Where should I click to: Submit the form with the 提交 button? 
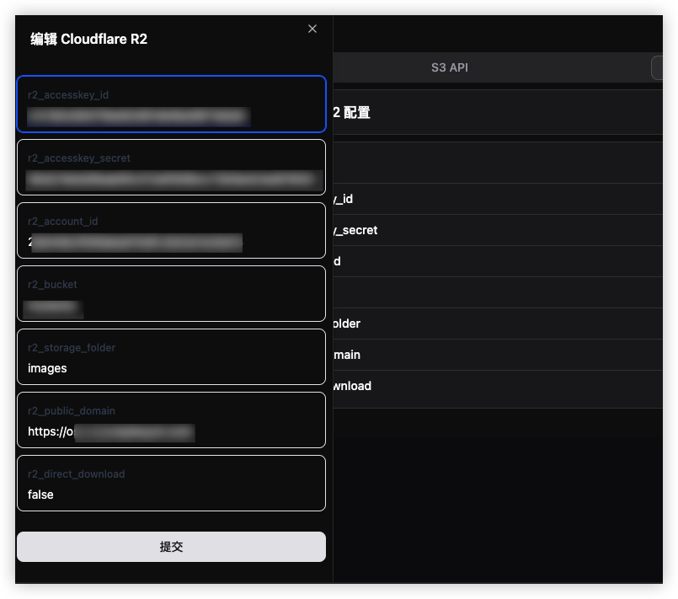171,547
